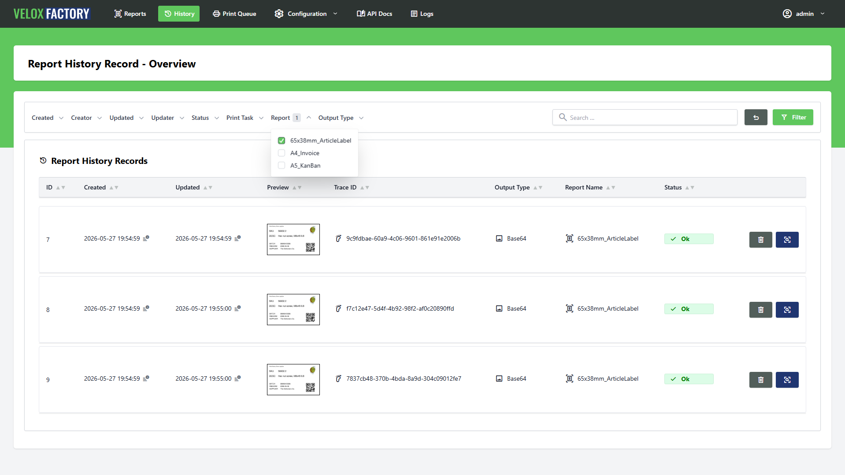Expand the Output Type filter dropdown
The image size is (845, 475).
click(341, 118)
